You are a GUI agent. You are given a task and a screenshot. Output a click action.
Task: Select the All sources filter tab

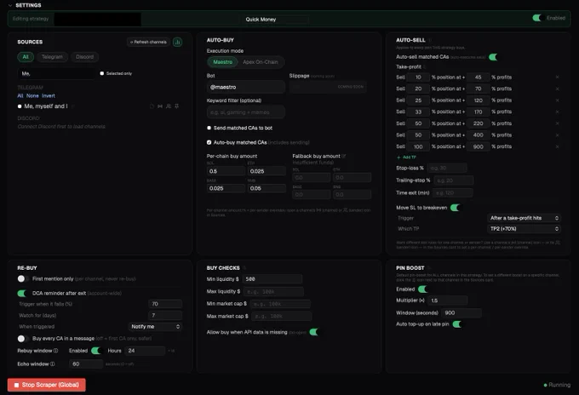[26, 57]
